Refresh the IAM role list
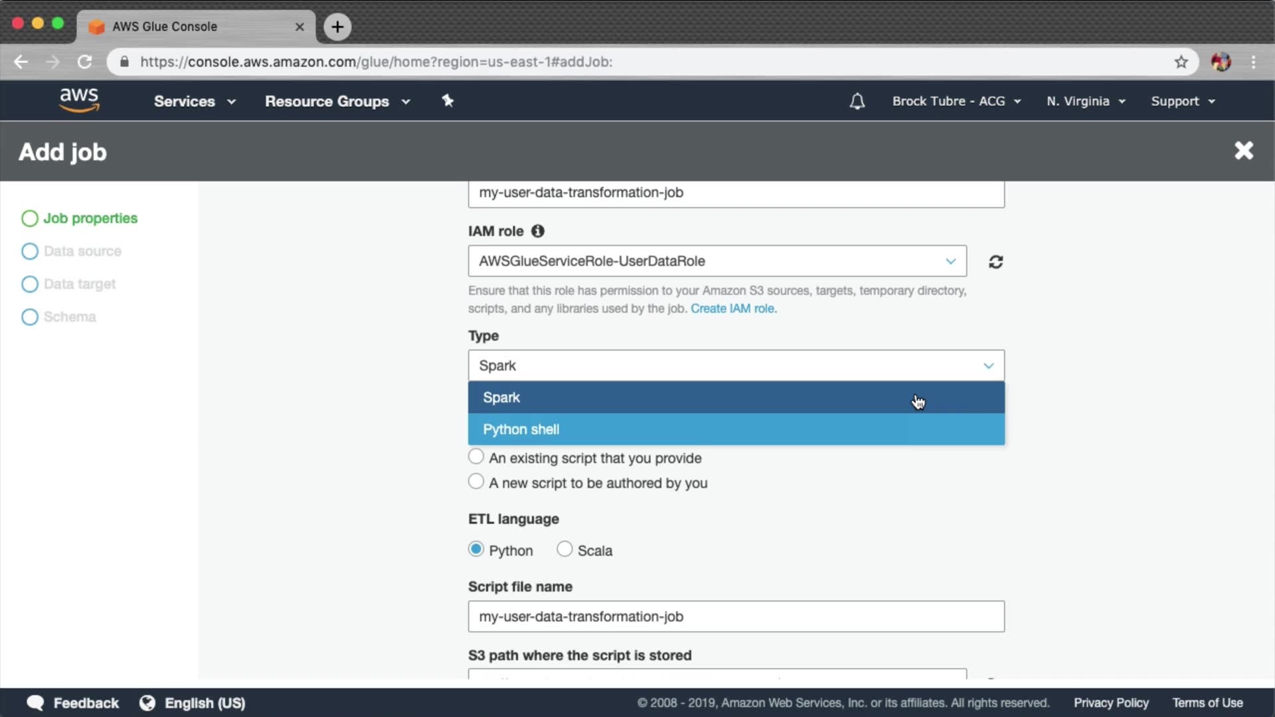Screen dimensions: 1275x717 pyautogui.click(x=995, y=262)
